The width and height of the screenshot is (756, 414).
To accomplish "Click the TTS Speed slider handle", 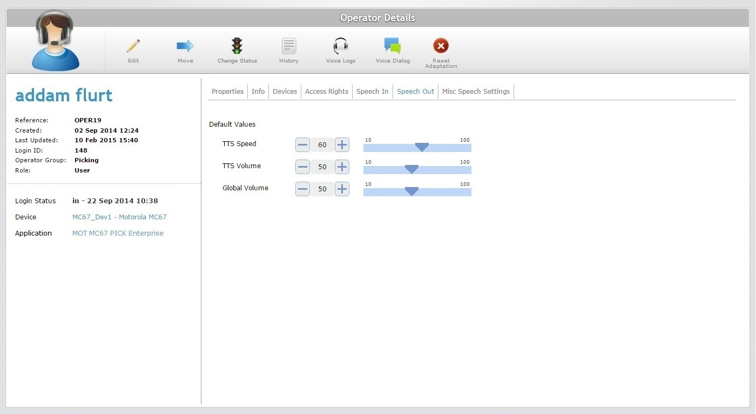I will [x=422, y=147].
